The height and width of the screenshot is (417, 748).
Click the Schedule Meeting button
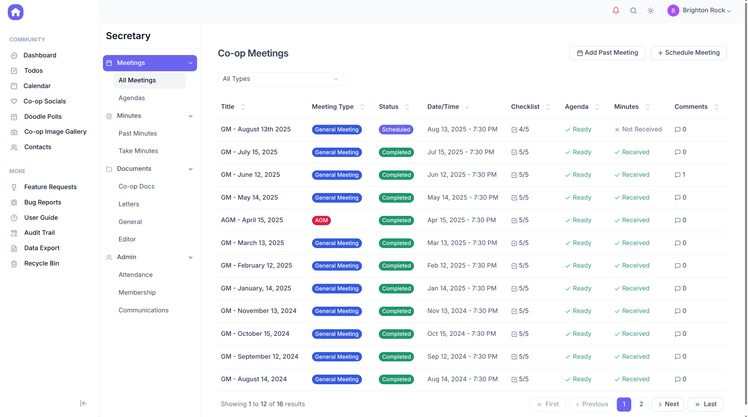click(x=688, y=53)
